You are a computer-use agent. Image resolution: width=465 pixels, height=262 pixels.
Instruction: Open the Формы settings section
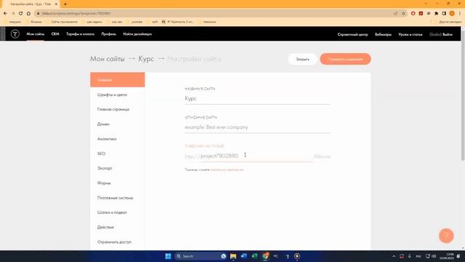click(104, 183)
